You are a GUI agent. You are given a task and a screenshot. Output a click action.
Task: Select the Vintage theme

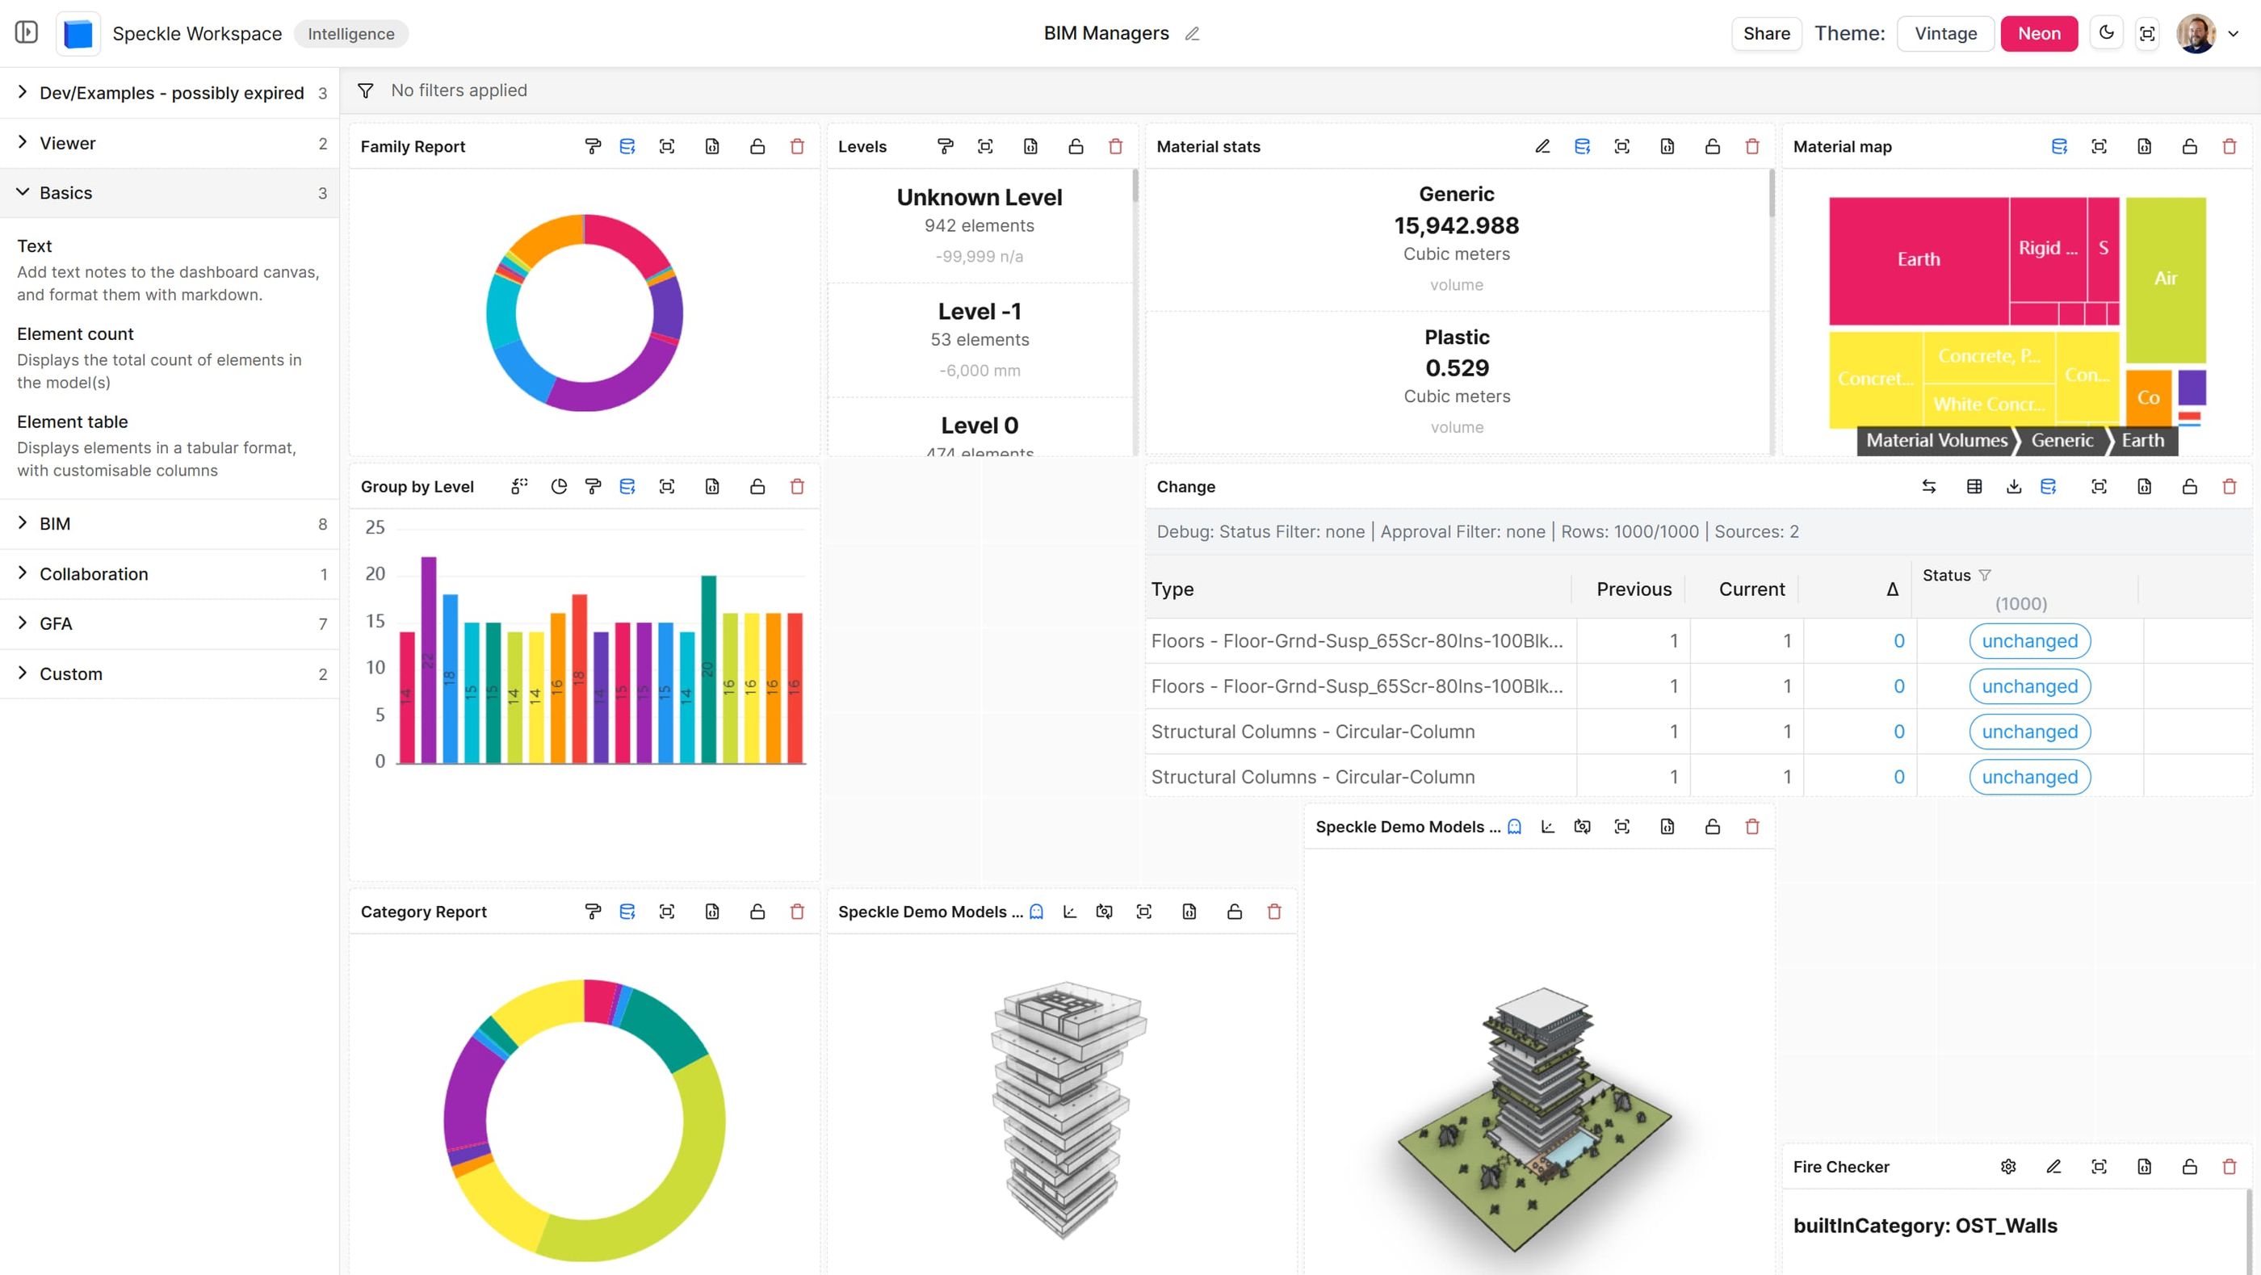pyautogui.click(x=1945, y=33)
